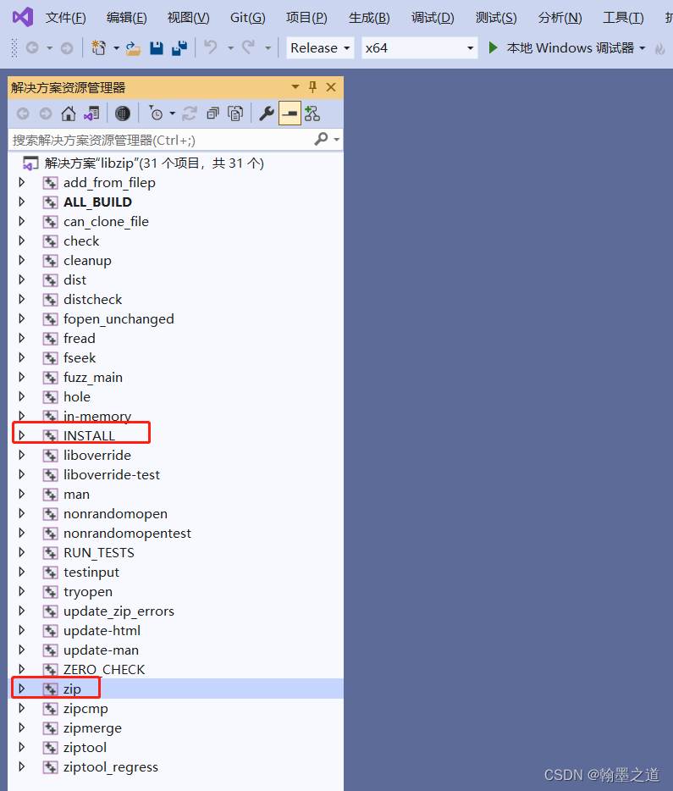
Task: Expand the ZERO_CHECK project node
Action: pyautogui.click(x=22, y=669)
